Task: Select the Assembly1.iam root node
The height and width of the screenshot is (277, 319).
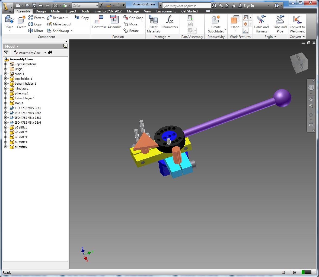Action: point(21,59)
